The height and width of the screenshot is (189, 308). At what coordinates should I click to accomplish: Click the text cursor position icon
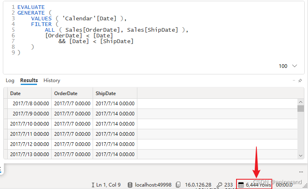pyautogui.click(x=93, y=185)
